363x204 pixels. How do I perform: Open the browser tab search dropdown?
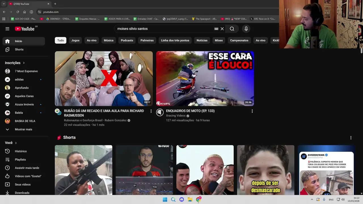point(4,4)
